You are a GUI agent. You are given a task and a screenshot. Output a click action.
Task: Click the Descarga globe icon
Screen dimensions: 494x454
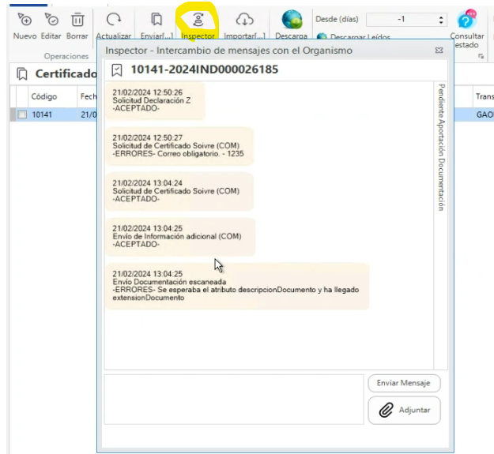292,21
